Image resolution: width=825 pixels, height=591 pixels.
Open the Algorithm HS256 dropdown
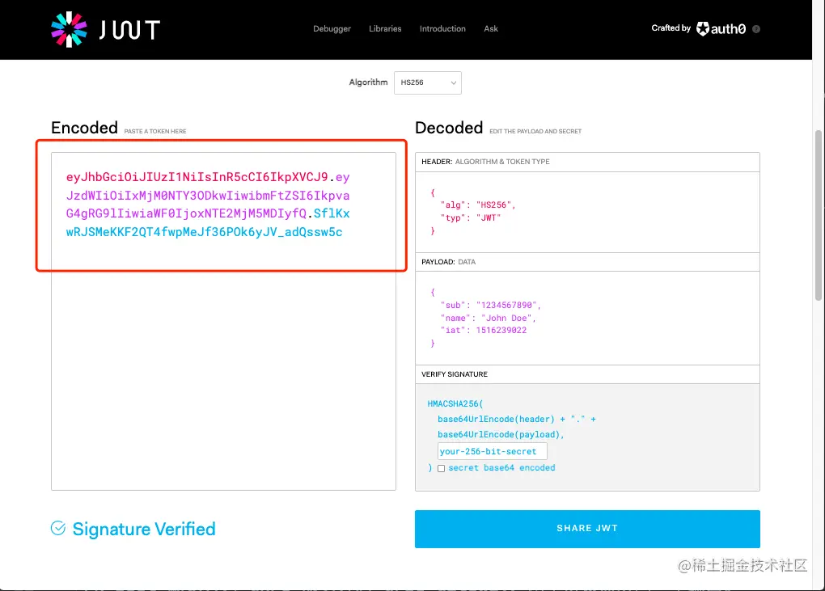click(427, 82)
